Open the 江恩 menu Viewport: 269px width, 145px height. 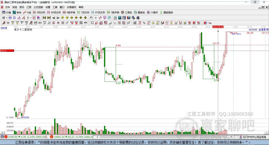29,7
